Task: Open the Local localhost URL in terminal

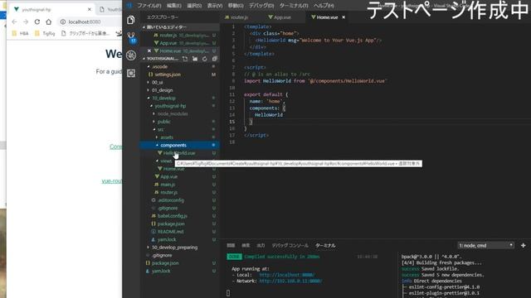Action: tap(287, 275)
